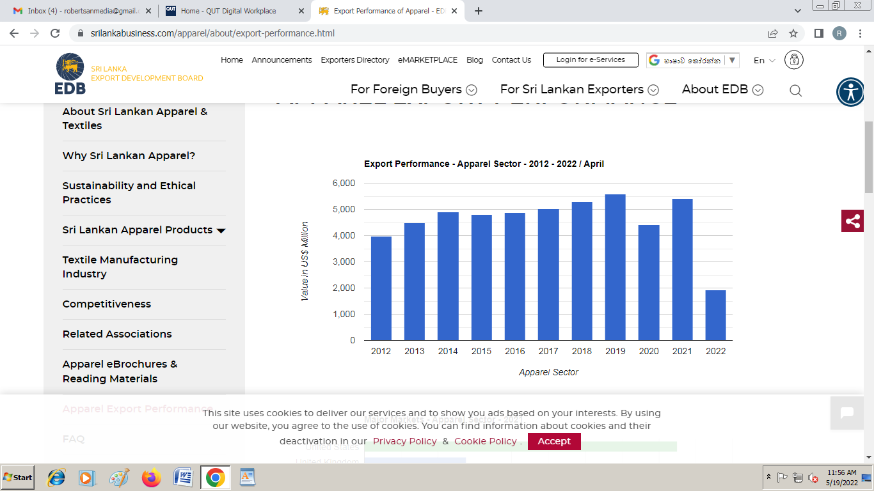Open the Blog link
Image resolution: width=874 pixels, height=491 pixels.
click(475, 60)
